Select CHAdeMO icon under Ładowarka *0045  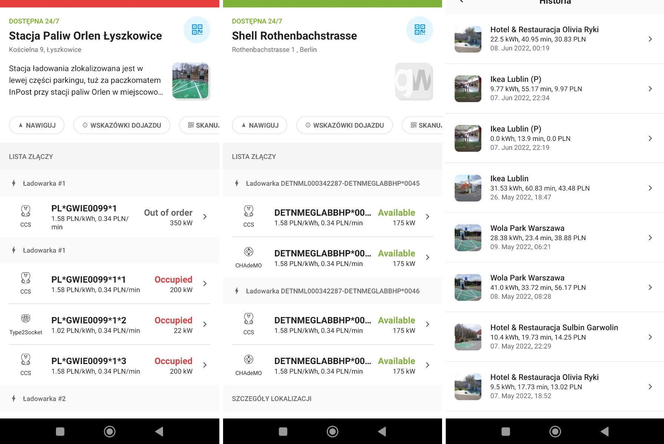pos(249,252)
